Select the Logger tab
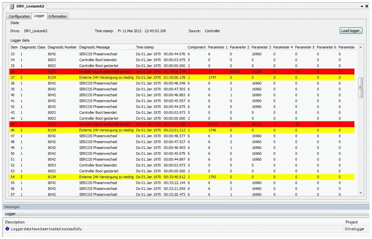 (x=39, y=16)
